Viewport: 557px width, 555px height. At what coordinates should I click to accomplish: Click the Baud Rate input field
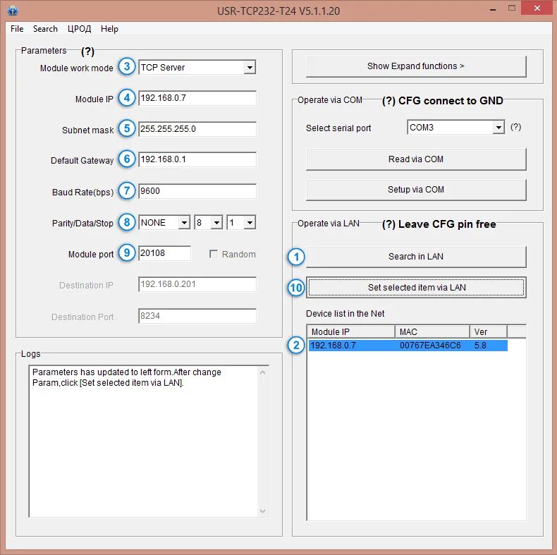[x=197, y=191]
